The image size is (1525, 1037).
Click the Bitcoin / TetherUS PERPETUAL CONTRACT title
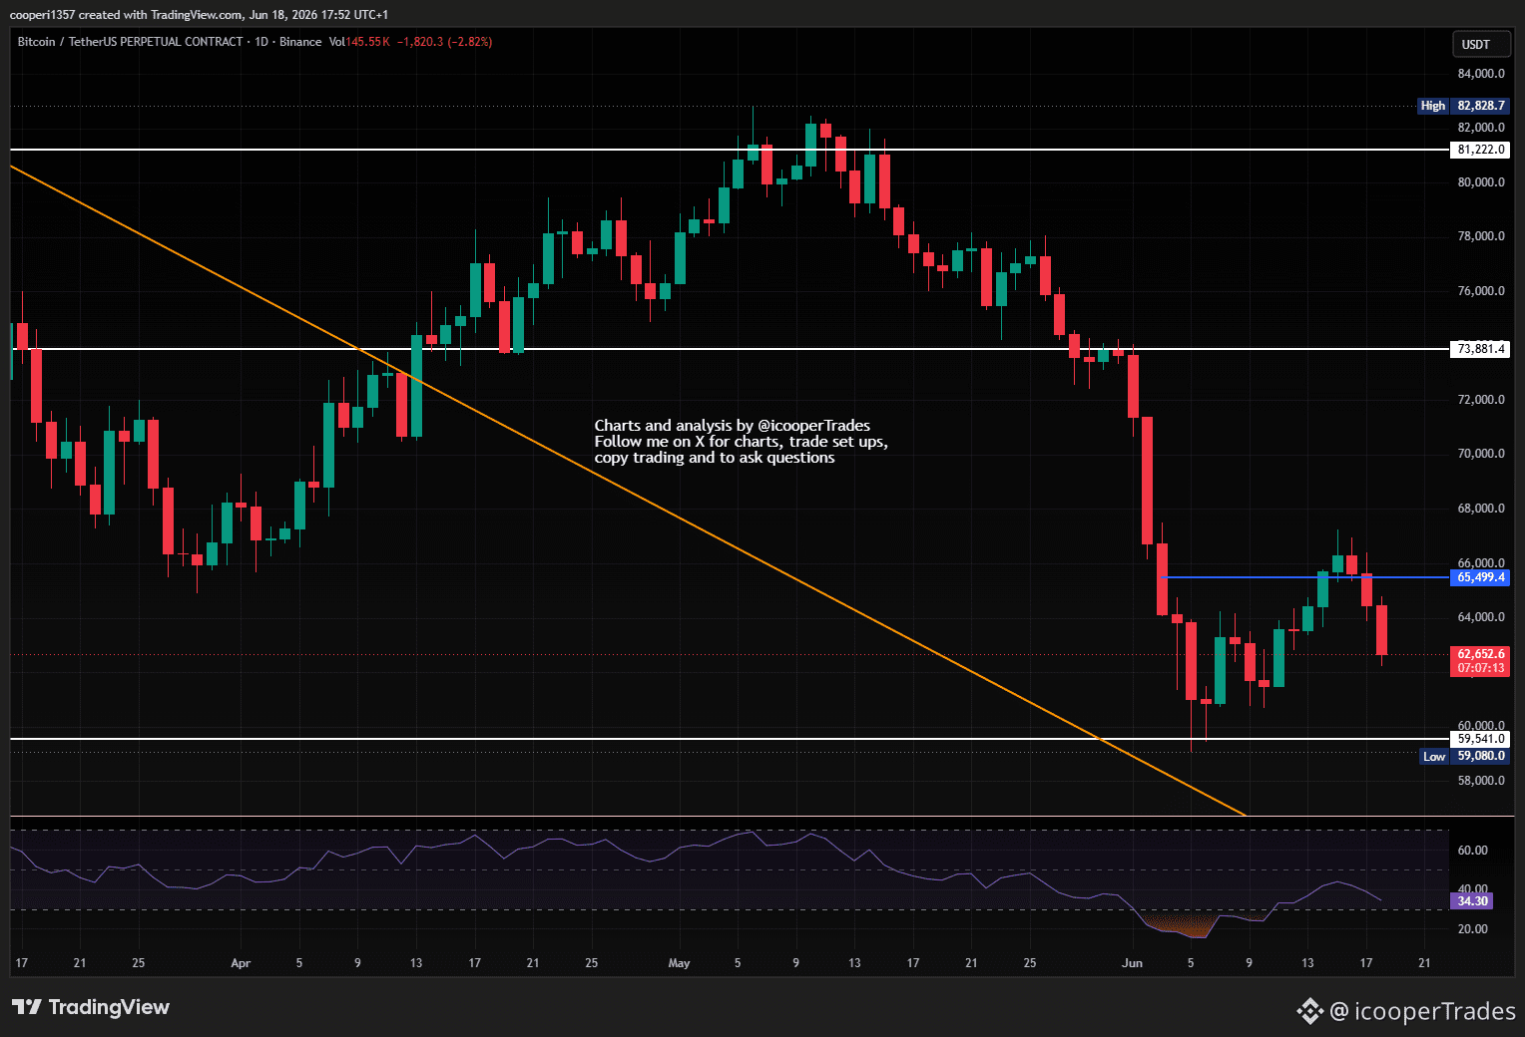click(x=130, y=42)
